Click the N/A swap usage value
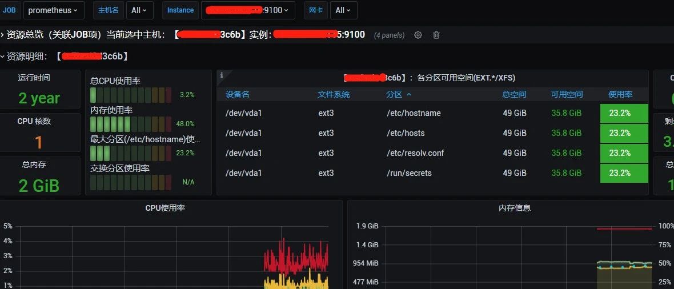674x289 pixels. pos(188,182)
